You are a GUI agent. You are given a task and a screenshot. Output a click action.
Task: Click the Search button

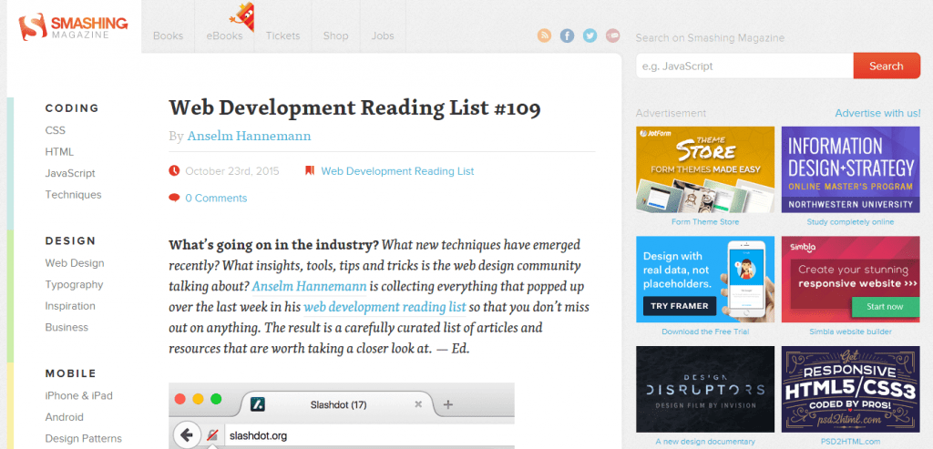(x=887, y=66)
